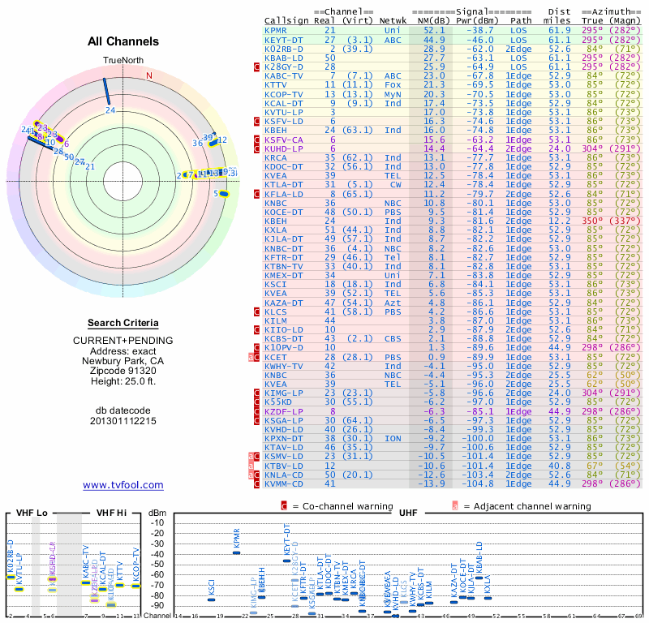Select the K02RB-D callsign
Viewport: 649px width, 623px height.
[284, 49]
